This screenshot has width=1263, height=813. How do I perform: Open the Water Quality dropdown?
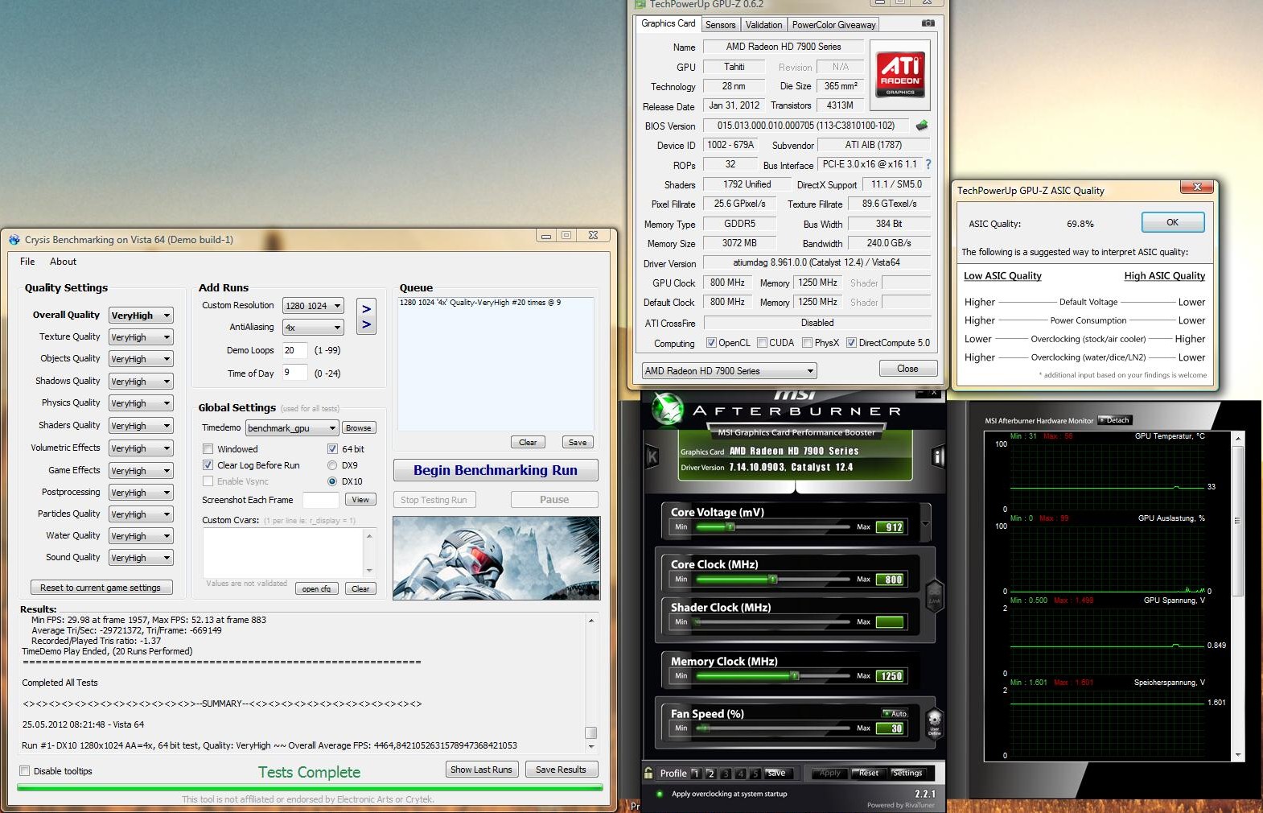[141, 536]
